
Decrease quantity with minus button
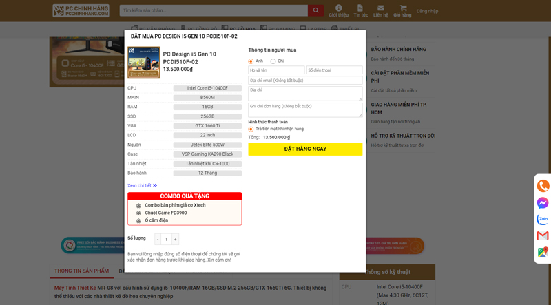(x=158, y=239)
